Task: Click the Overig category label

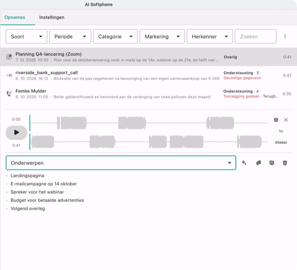Action: 230,57
